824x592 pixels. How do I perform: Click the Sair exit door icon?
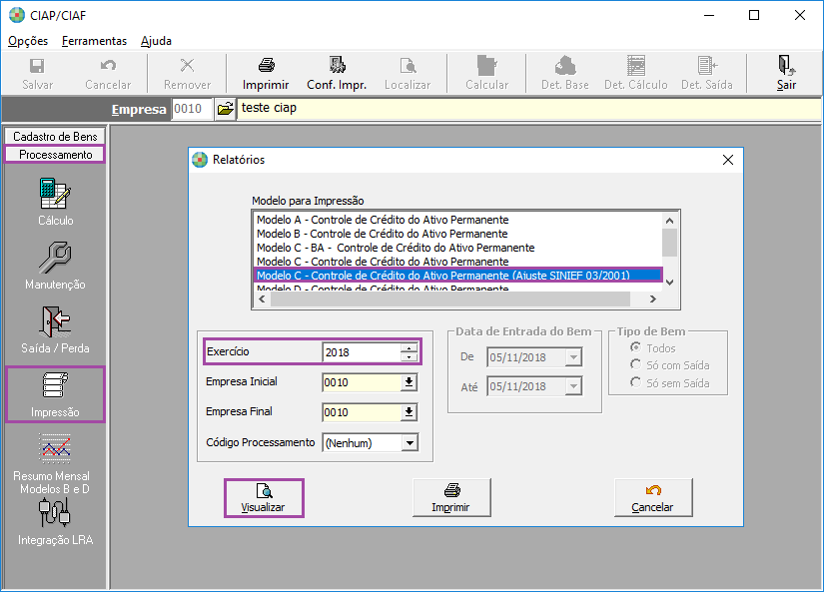tap(786, 66)
